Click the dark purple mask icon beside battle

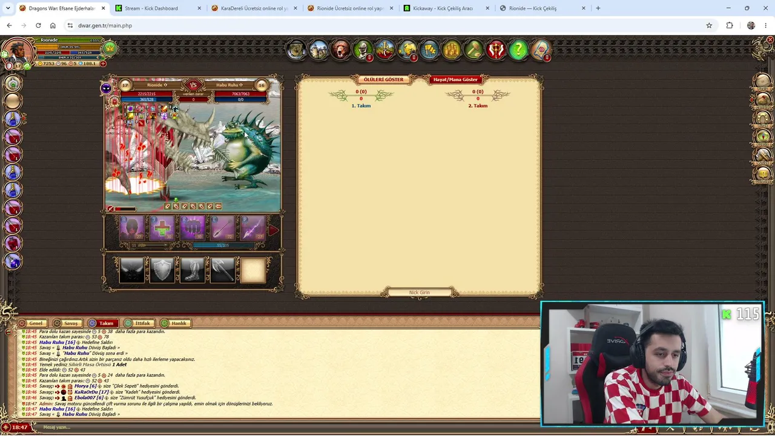(107, 88)
